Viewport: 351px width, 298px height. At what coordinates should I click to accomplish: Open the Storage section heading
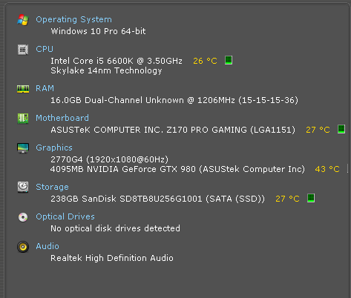[52, 187]
